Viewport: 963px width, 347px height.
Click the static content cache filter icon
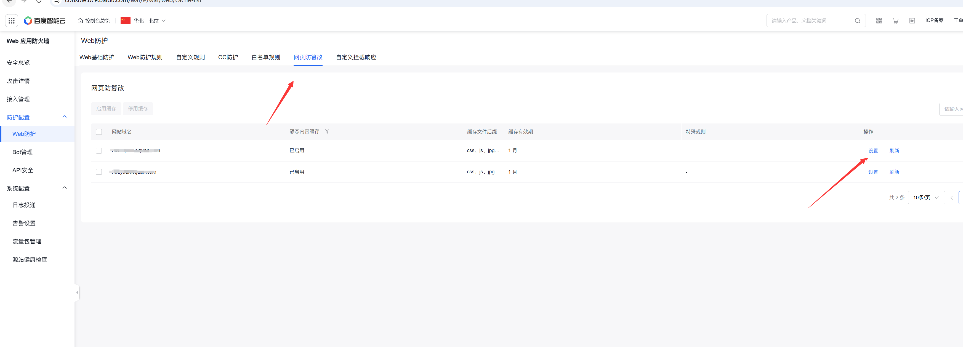click(x=327, y=131)
